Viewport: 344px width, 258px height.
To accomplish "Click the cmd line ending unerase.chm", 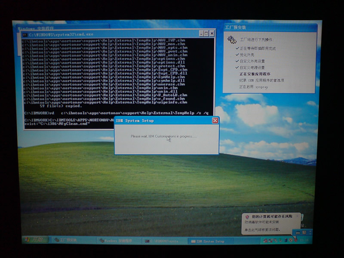I will pos(104,84).
